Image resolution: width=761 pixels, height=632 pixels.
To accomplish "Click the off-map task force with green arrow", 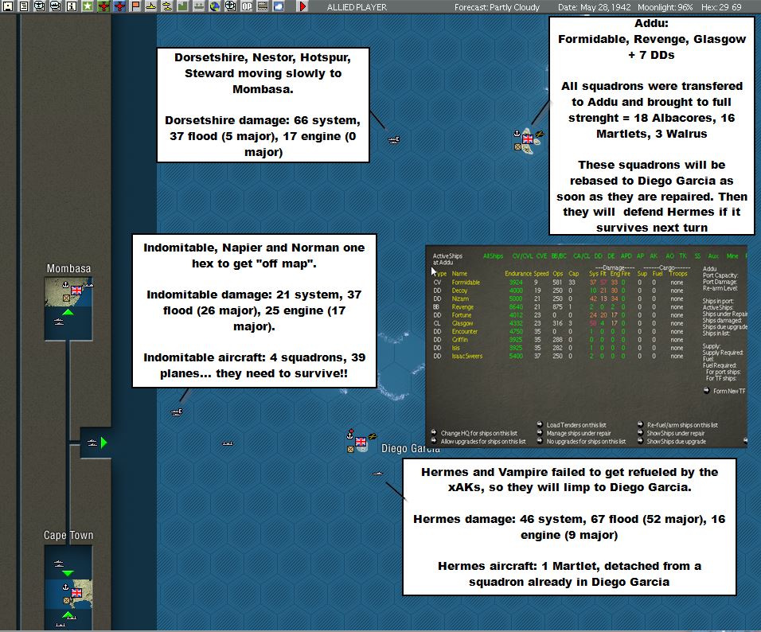I will pos(96,443).
